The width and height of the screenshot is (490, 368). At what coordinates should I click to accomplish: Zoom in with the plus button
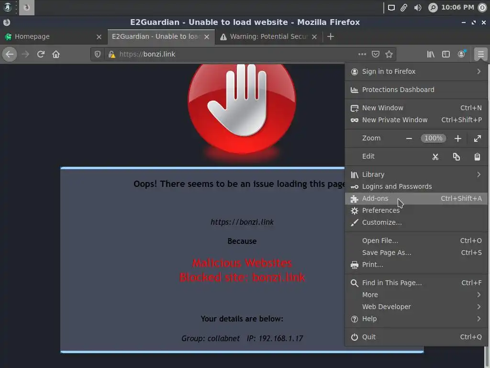457,138
